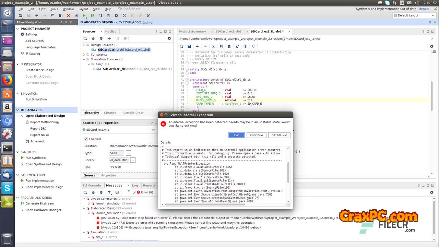Click the lightbulb icon in editor toolbar
The image size is (439, 247).
(x=253, y=46)
